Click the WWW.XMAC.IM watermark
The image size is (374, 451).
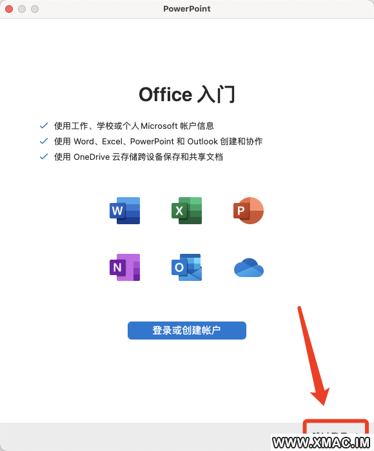(x=321, y=443)
